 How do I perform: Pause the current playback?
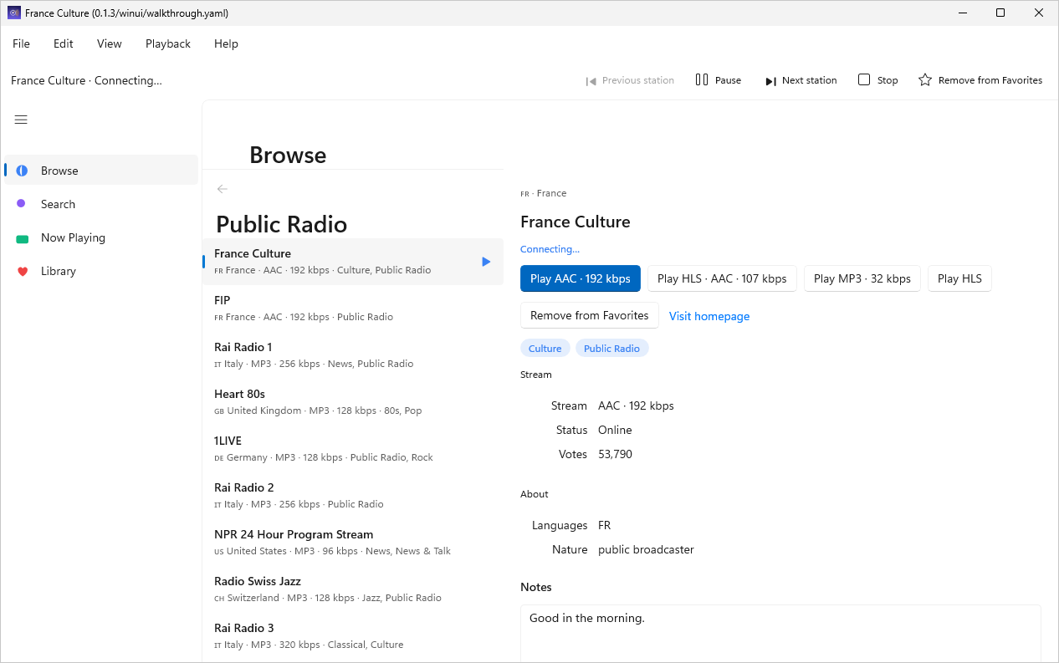coord(719,80)
